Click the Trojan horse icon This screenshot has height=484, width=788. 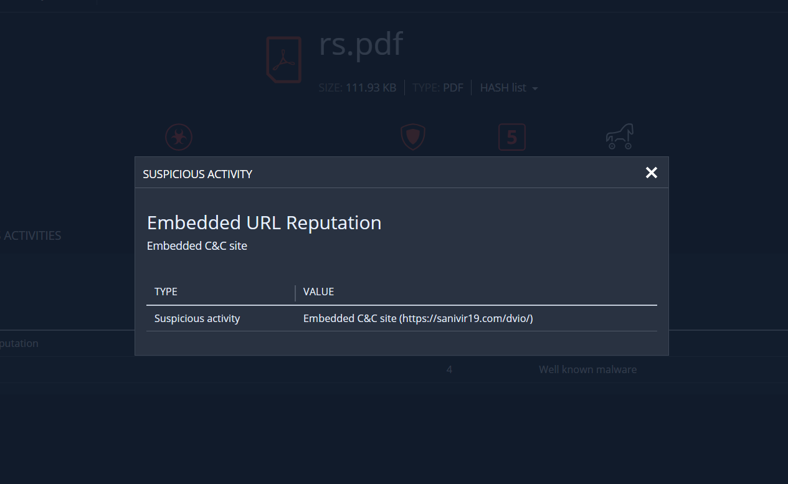tap(619, 136)
